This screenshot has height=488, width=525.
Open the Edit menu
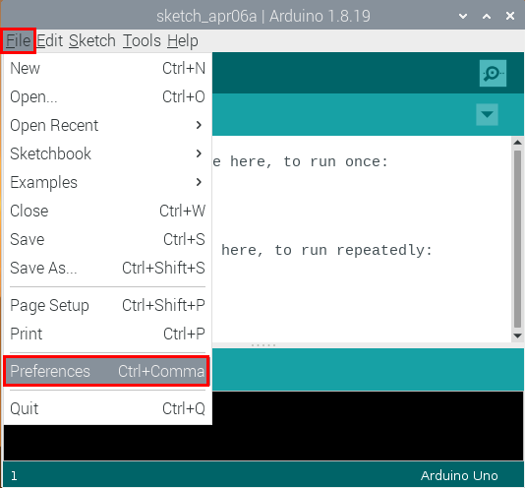click(49, 41)
